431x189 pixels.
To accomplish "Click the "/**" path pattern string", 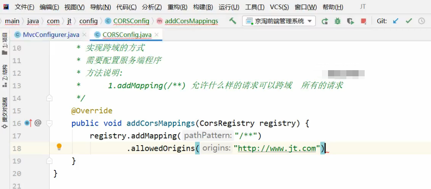I will click(x=246, y=135).
